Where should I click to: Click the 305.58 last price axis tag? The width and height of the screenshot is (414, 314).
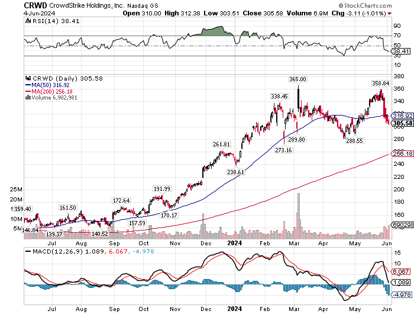coord(402,124)
